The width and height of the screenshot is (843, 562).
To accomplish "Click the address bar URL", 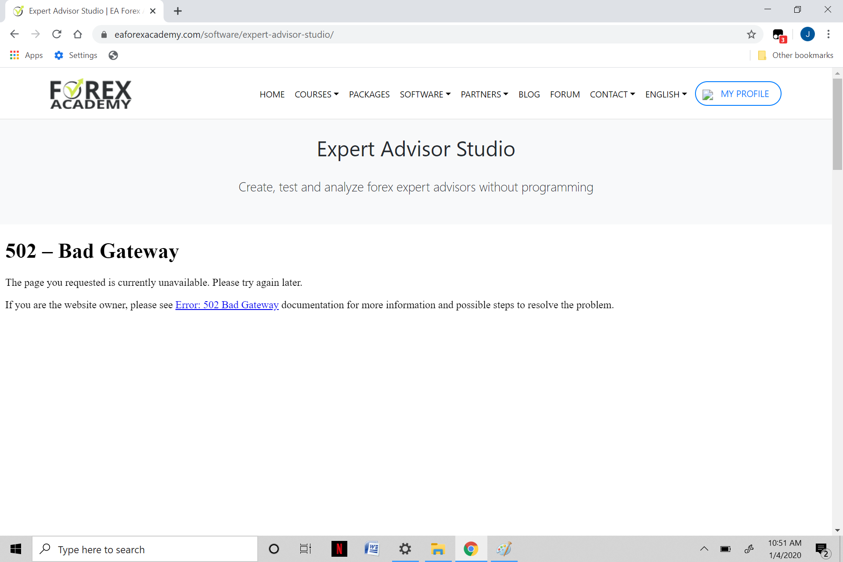I will 224,35.
